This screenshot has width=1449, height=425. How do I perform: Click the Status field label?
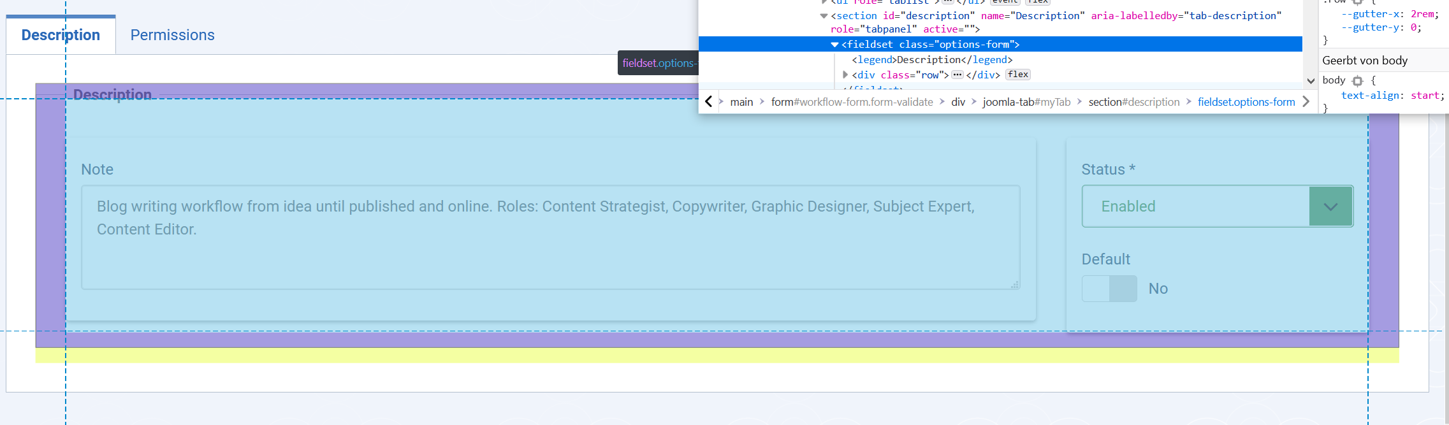1108,169
